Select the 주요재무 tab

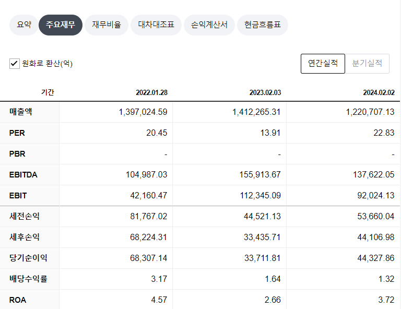click(61, 25)
